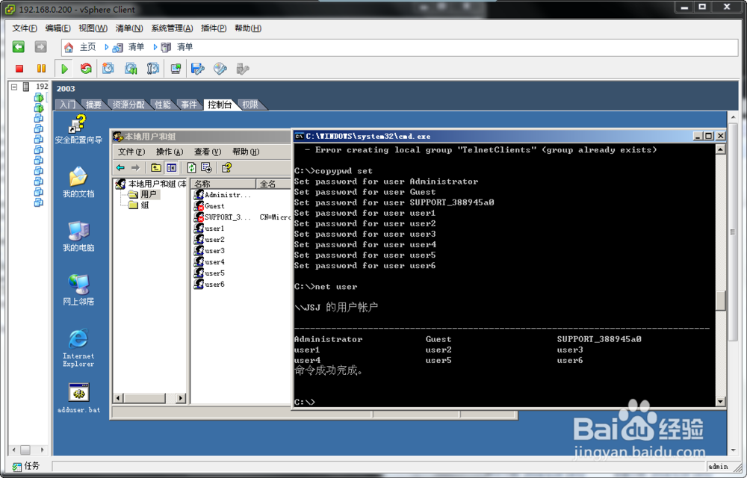Click refresh icon in 本地用户和组 toolbar
Image resolution: width=747 pixels, height=478 pixels.
click(x=191, y=167)
